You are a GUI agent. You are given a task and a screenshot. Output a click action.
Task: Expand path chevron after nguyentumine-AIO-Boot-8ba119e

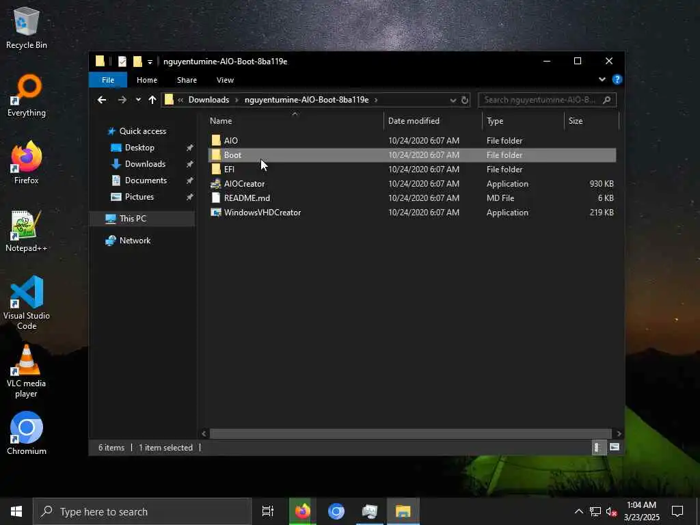coord(377,100)
